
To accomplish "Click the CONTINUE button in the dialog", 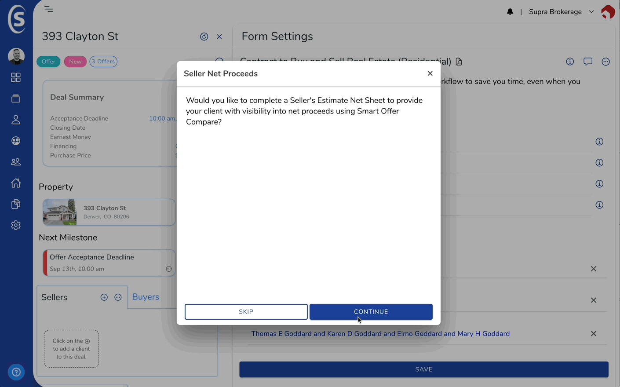I will [371, 312].
